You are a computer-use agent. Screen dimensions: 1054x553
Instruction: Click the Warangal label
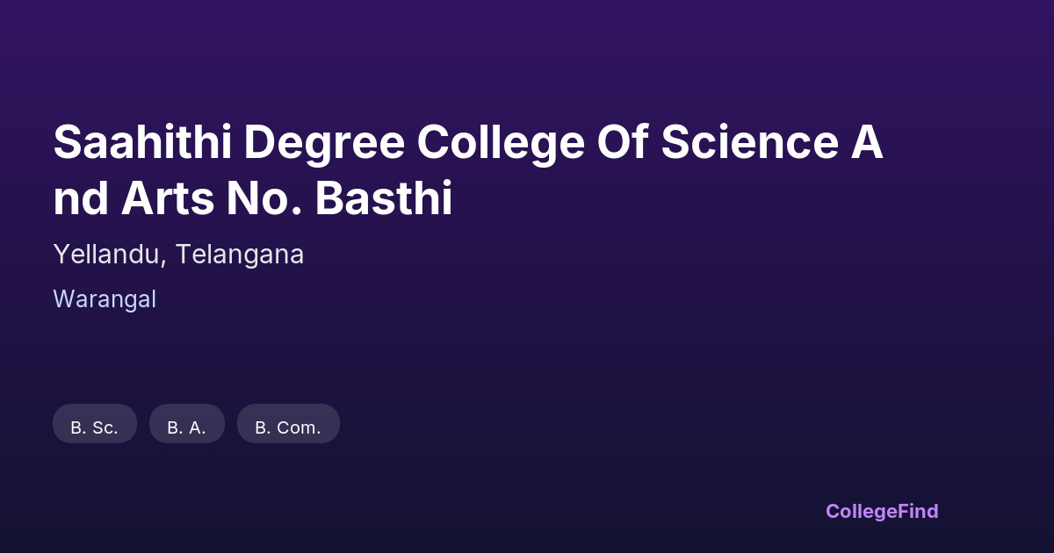tap(105, 299)
